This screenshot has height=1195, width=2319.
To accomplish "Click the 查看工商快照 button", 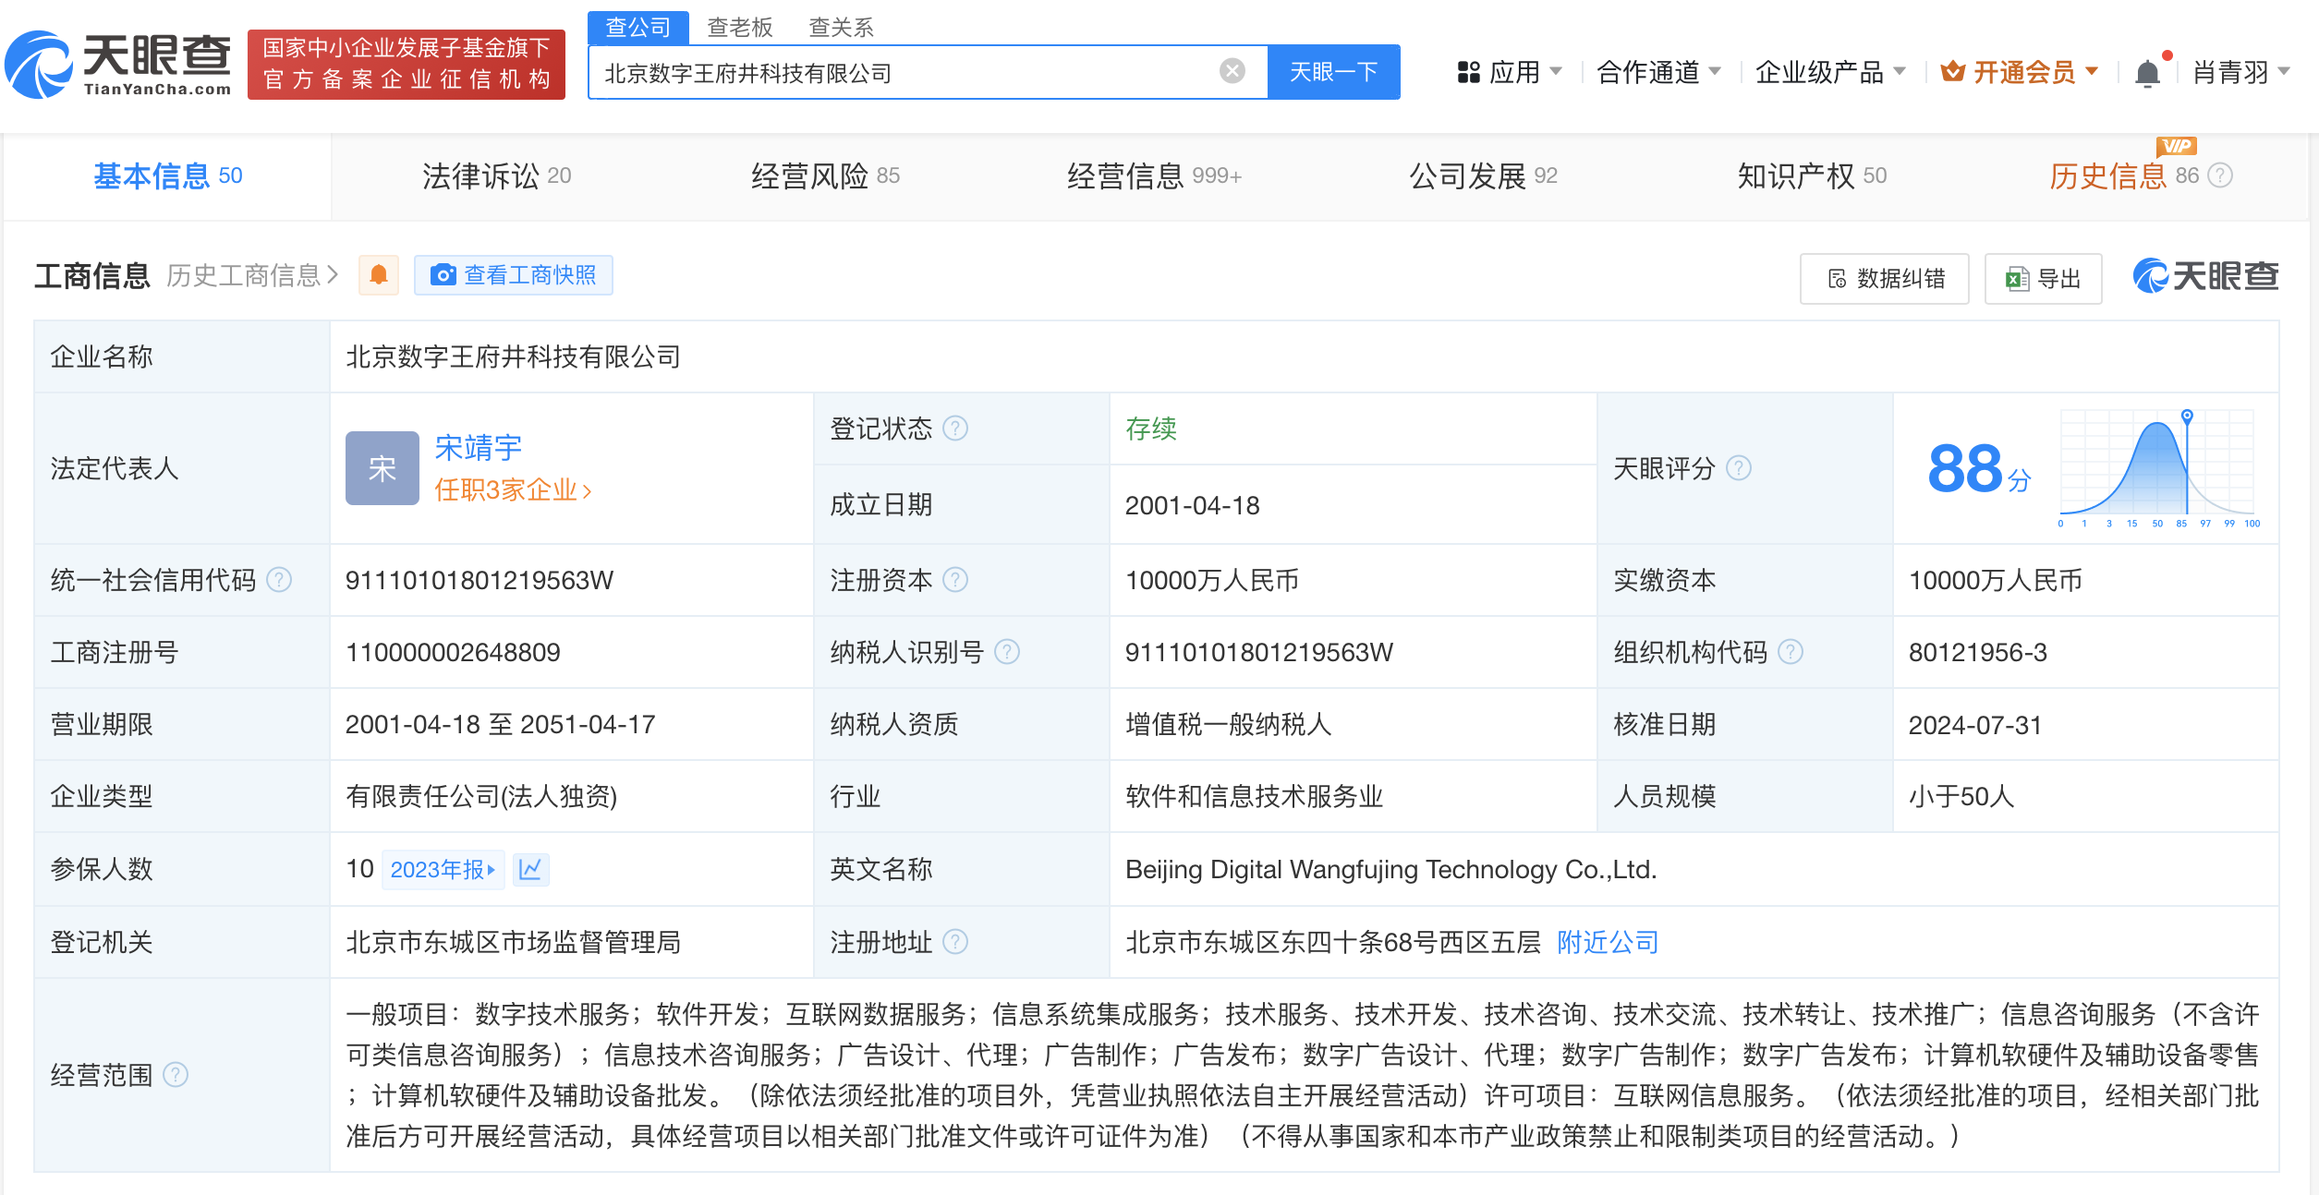I will click(514, 275).
